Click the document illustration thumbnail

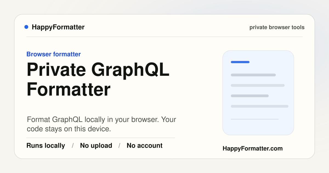[x=258, y=93]
